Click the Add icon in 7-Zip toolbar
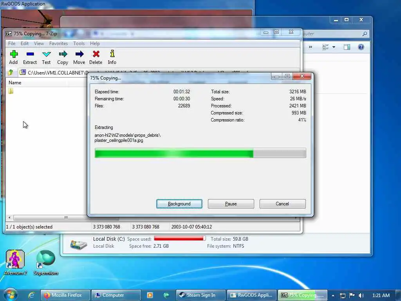Viewport: 401px width, 301px height. [14, 54]
